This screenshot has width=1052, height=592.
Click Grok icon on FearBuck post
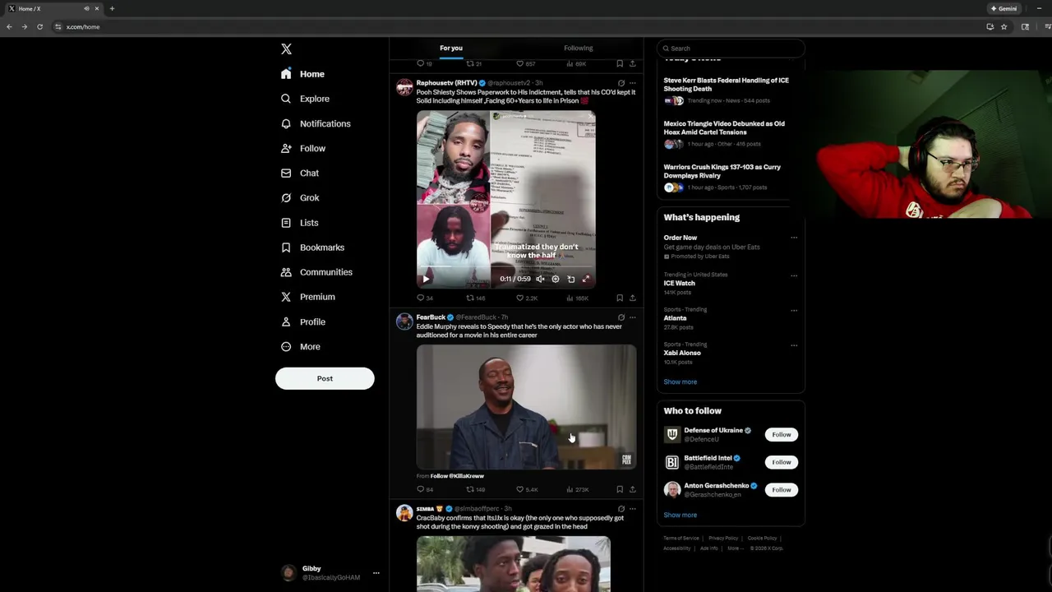click(621, 317)
